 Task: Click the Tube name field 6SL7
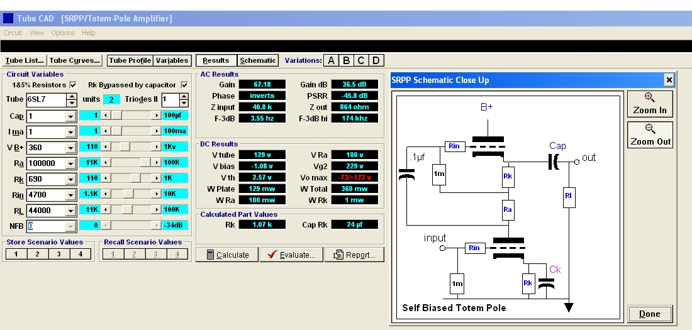(47, 100)
